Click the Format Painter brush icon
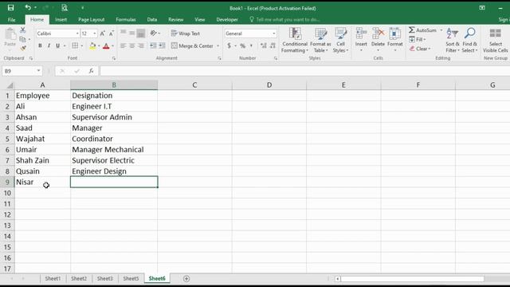510x287 pixels. coord(23,48)
